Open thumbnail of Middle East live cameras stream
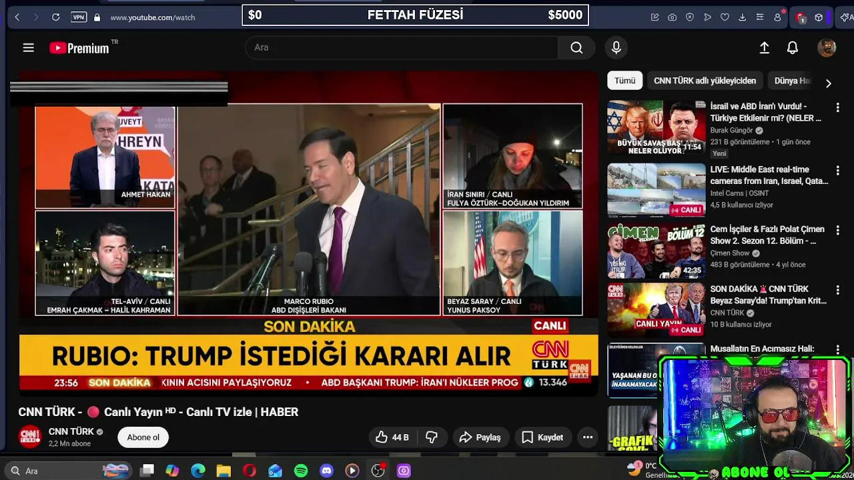Image resolution: width=854 pixels, height=480 pixels. [x=657, y=191]
